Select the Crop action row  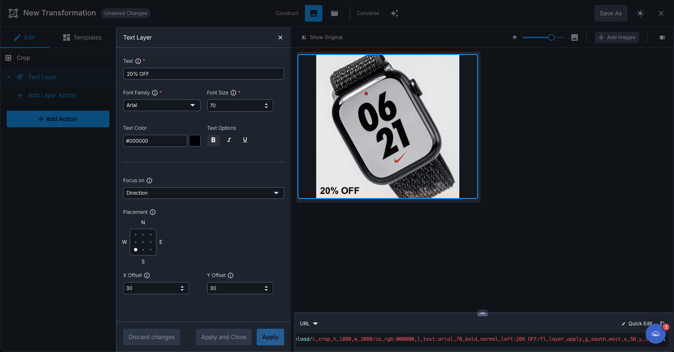coord(58,58)
